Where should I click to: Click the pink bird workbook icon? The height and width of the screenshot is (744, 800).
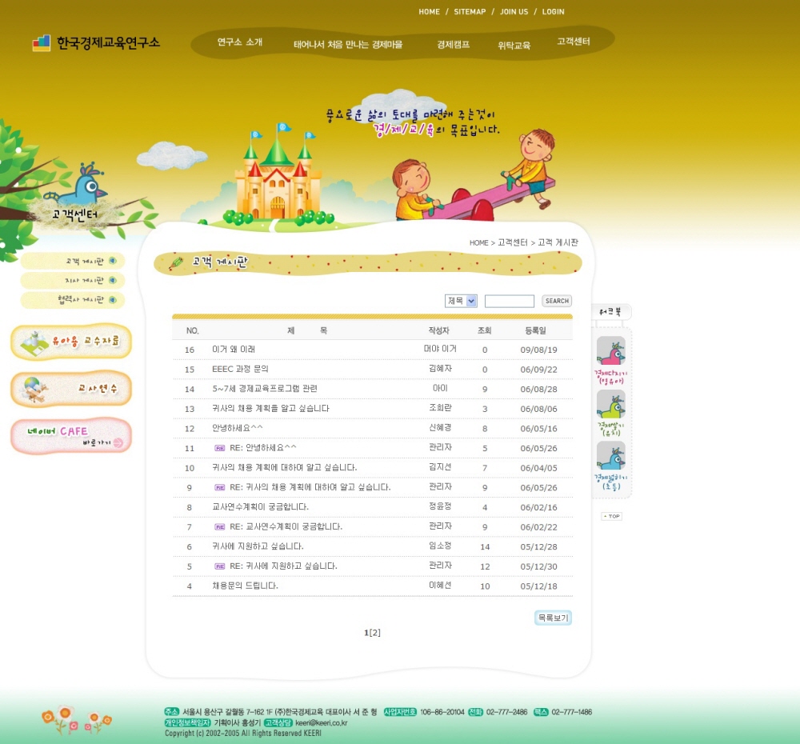coord(611,352)
